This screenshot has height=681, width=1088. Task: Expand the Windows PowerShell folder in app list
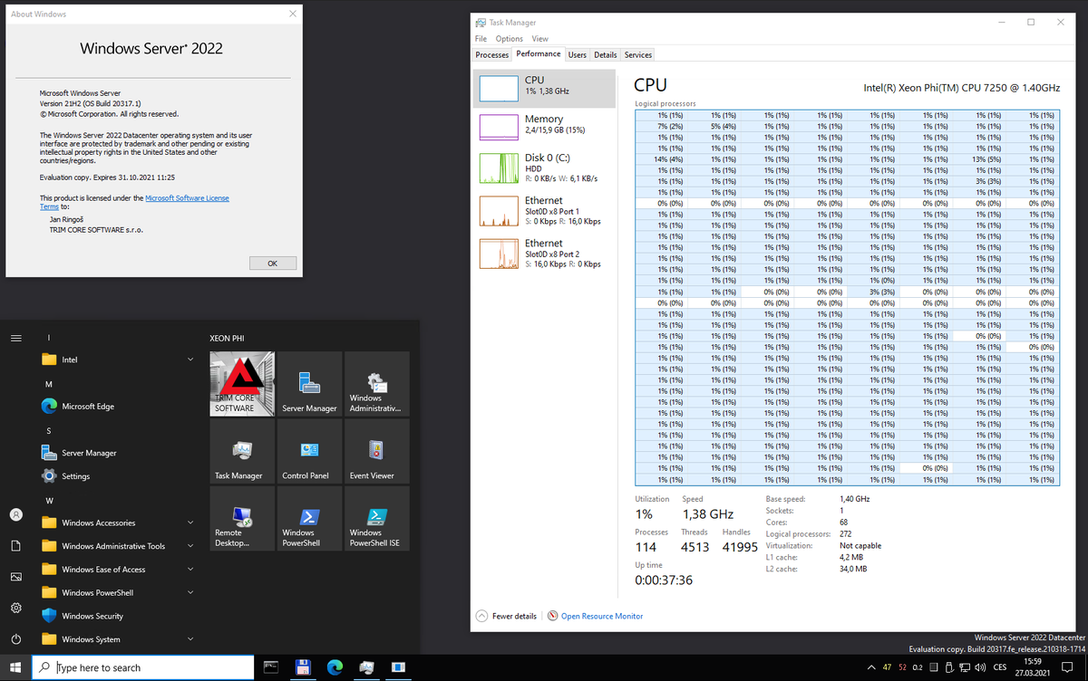(x=118, y=592)
